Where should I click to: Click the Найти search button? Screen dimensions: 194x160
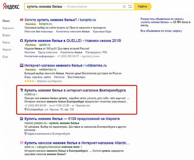tap(142, 7)
